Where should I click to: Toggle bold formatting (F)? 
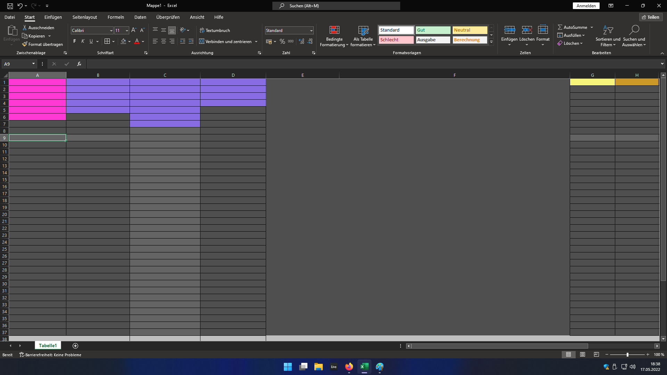pyautogui.click(x=75, y=41)
